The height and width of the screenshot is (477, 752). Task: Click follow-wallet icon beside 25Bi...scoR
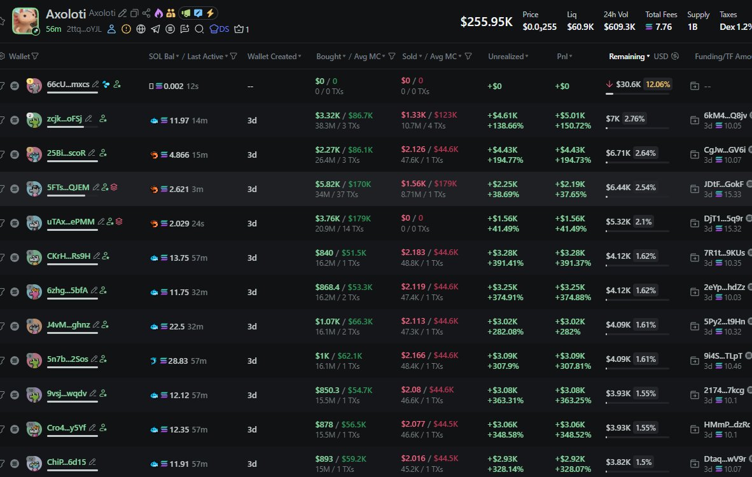click(103, 153)
